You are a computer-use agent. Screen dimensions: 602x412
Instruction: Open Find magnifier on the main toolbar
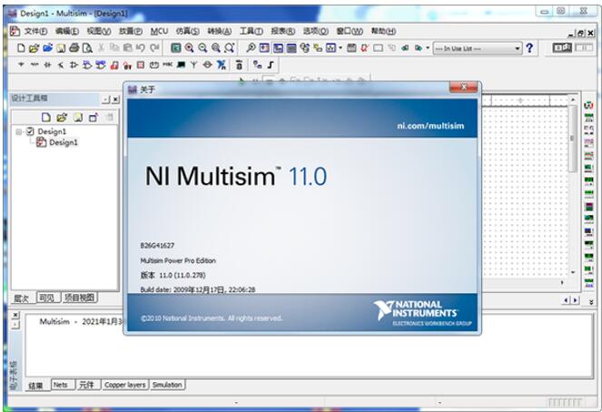coord(251,48)
